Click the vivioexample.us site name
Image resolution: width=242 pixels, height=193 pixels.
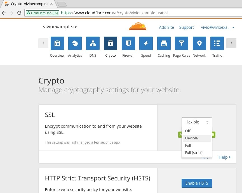point(61,27)
